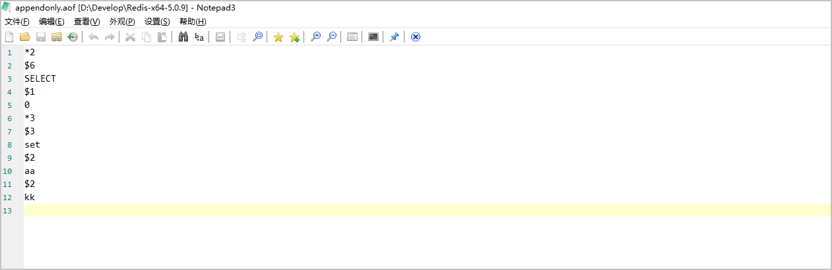Click the text *2 on line 1
This screenshot has width=832, height=270.
tap(30, 52)
